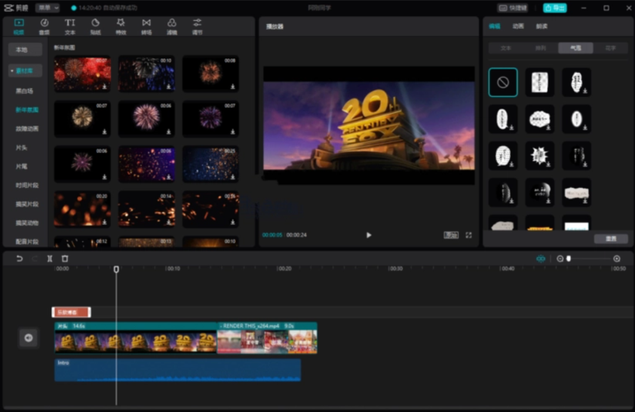This screenshot has width=635, height=412.
Task: Download the blue-white fireworks 00:10 clip
Action: (168, 87)
